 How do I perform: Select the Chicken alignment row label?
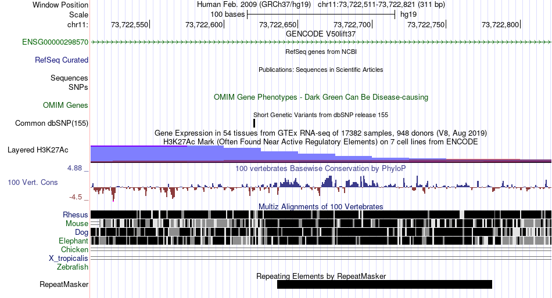74,249
